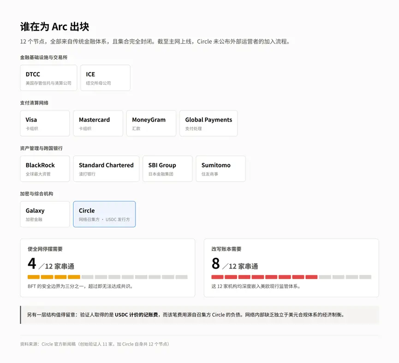Click the source line "资料来源: Circle 官方新闻稿"
This screenshot has width=399, height=363.
pyautogui.click(x=95, y=344)
